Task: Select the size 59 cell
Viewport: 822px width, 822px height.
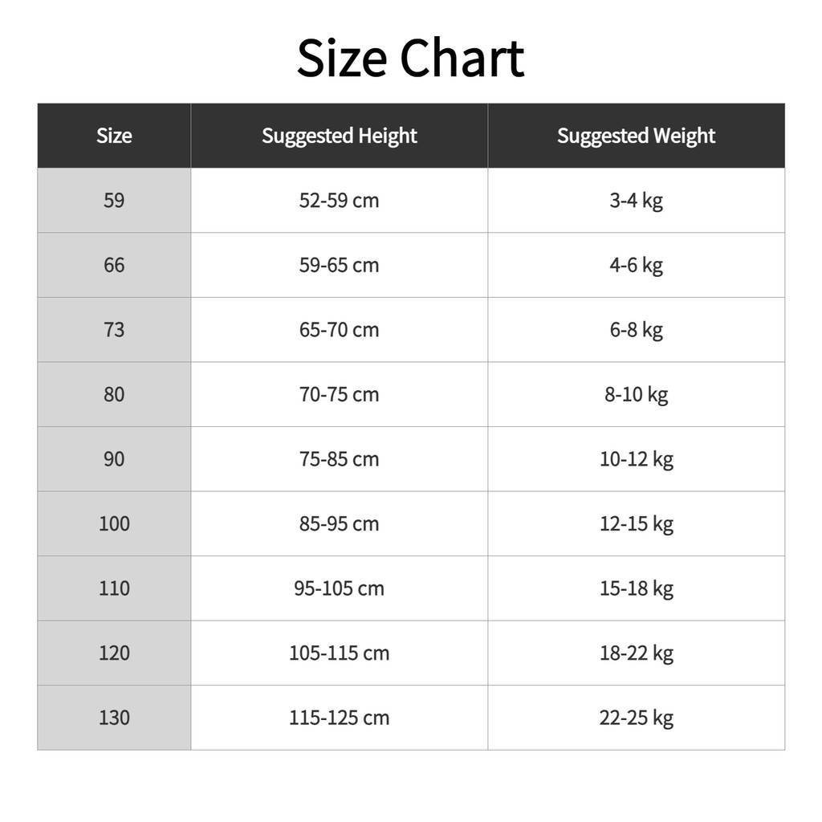Action: (x=114, y=201)
